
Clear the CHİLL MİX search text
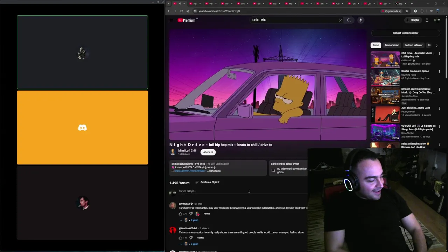point(340,20)
